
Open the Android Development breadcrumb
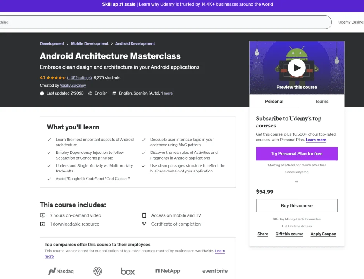[135, 43]
